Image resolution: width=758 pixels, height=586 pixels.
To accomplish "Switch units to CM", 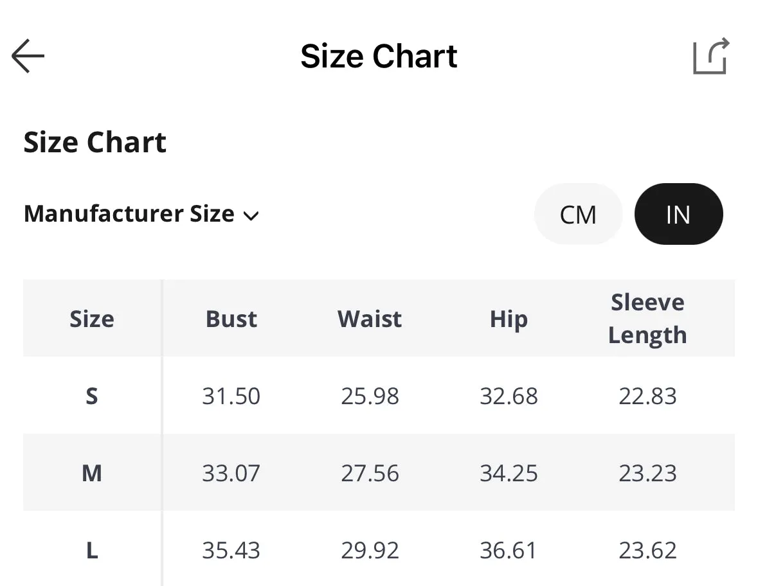I will [x=578, y=214].
